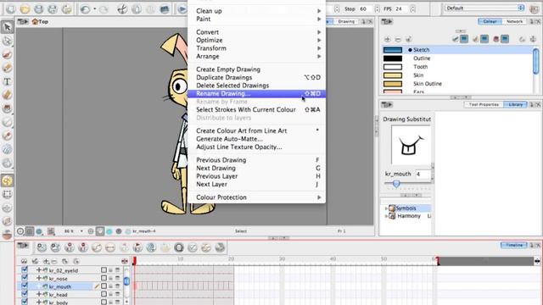Screen dimensions: 543x305
Task: Click the Colour tab button
Action: point(490,21)
